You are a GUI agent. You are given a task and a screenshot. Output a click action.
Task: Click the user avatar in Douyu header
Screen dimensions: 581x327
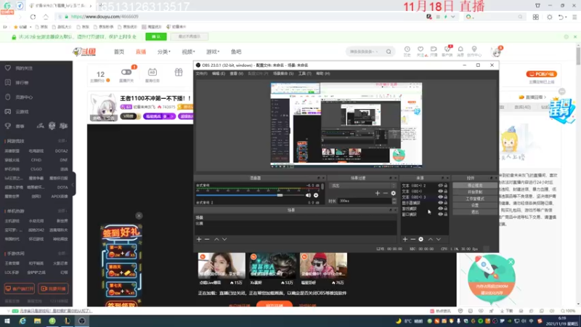tap(497, 52)
